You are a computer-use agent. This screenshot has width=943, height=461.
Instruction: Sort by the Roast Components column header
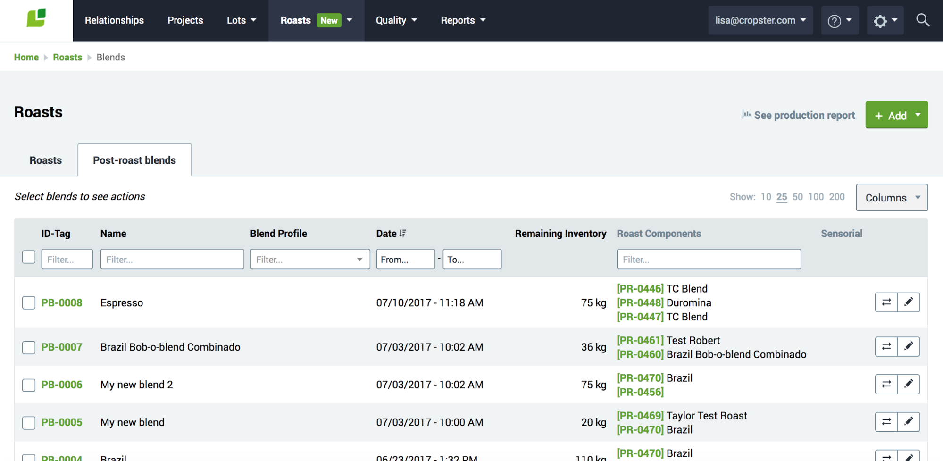click(659, 234)
